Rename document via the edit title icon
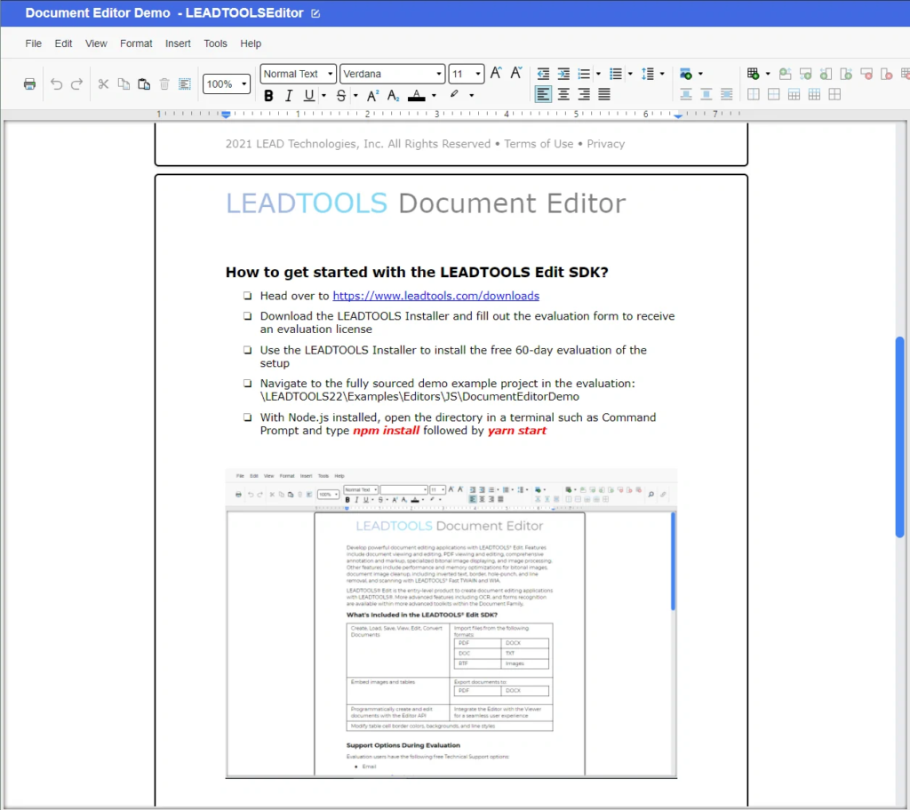The height and width of the screenshot is (810, 910). pyautogui.click(x=315, y=12)
